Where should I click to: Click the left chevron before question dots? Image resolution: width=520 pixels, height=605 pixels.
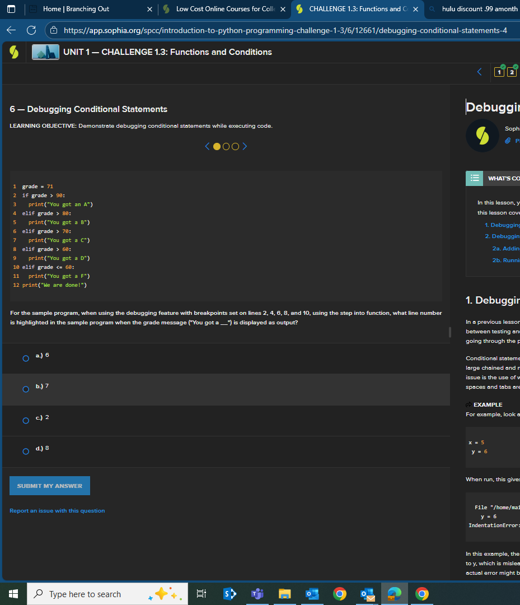click(x=207, y=146)
